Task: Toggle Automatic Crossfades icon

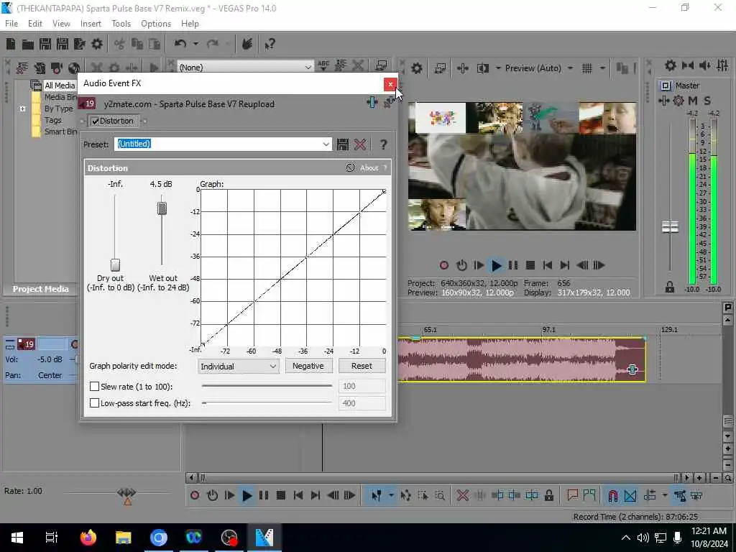Action: (x=630, y=495)
